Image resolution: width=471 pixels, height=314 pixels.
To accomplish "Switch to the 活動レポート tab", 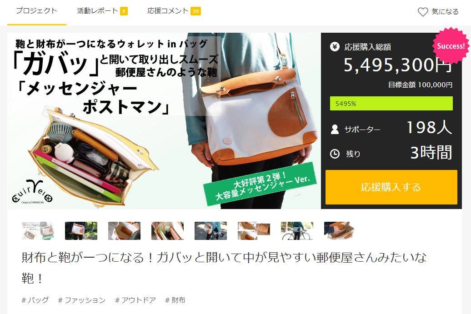I will pos(97,11).
